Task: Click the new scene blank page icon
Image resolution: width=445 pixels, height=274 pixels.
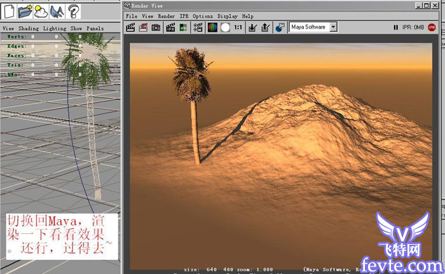Action: click(x=9, y=11)
